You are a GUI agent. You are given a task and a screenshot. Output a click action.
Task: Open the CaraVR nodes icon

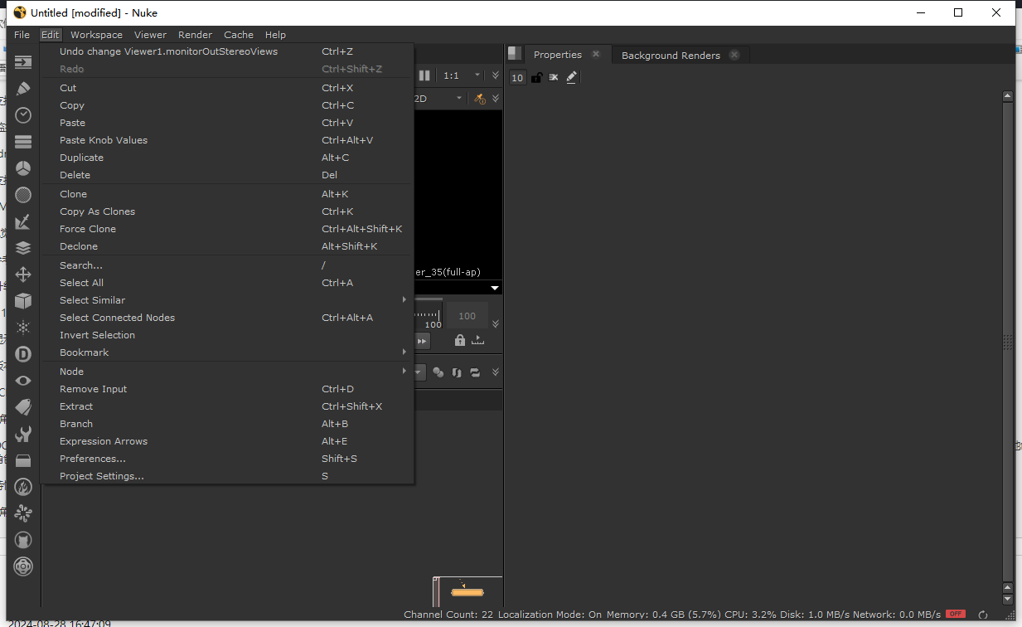click(x=23, y=540)
